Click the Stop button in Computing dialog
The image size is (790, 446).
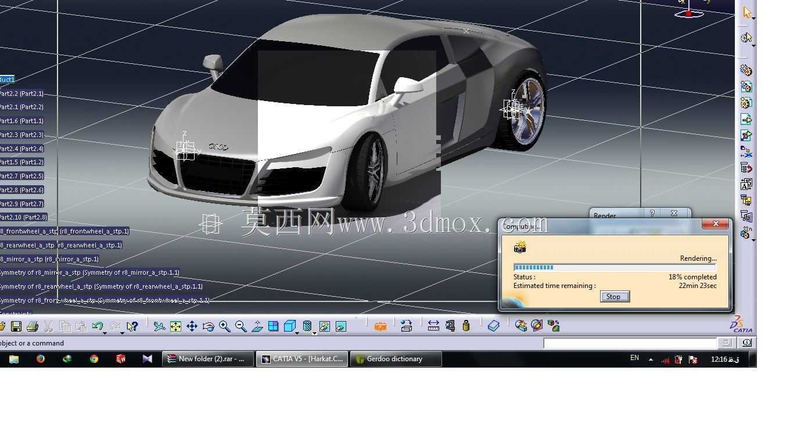click(614, 297)
